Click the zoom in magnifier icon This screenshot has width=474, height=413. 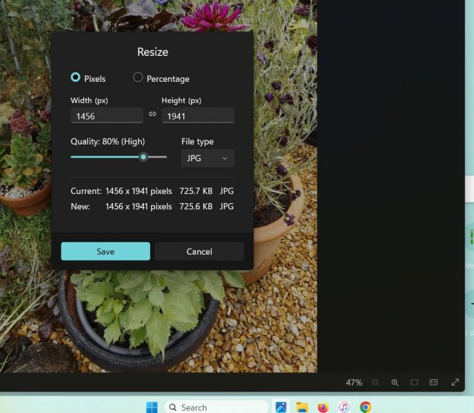(395, 382)
